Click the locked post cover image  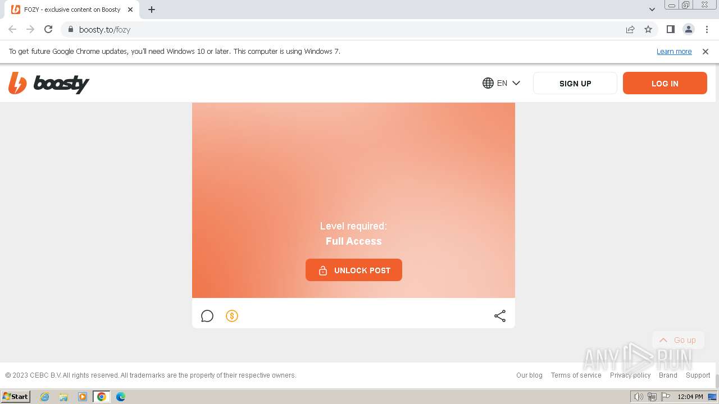coord(353,200)
